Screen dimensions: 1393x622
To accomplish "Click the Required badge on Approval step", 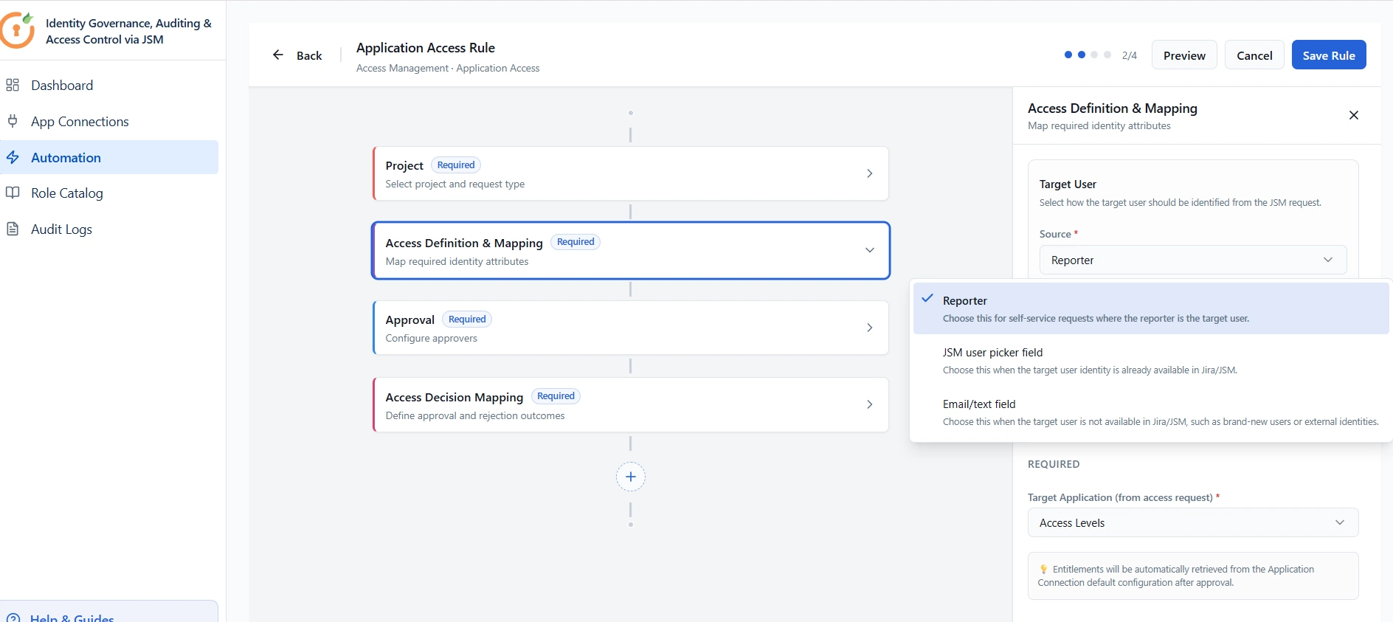I will [x=467, y=319].
